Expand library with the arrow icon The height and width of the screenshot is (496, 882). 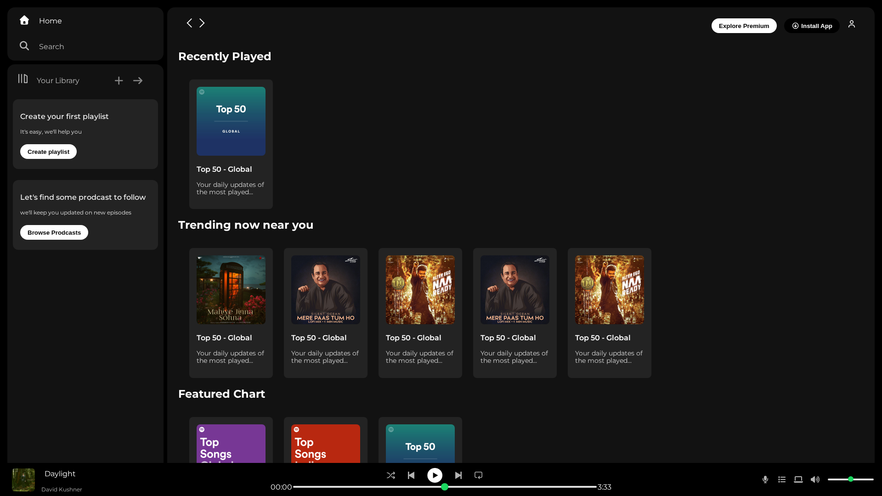click(x=138, y=81)
